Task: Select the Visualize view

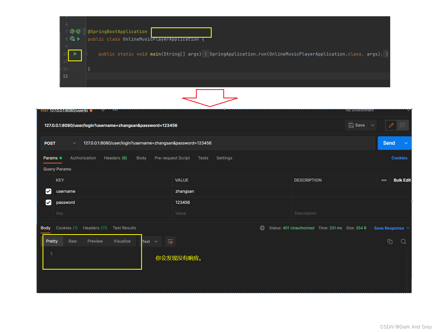Action: pos(122,241)
